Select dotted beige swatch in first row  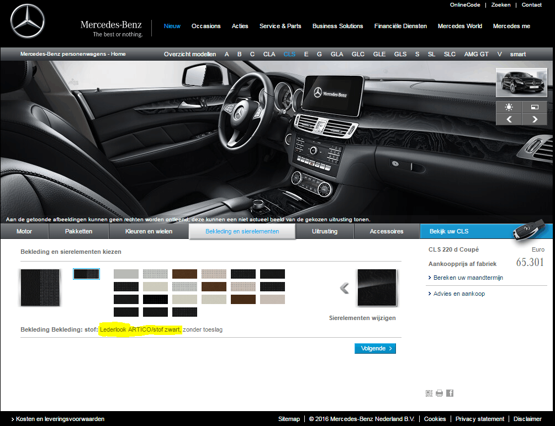pos(214,274)
